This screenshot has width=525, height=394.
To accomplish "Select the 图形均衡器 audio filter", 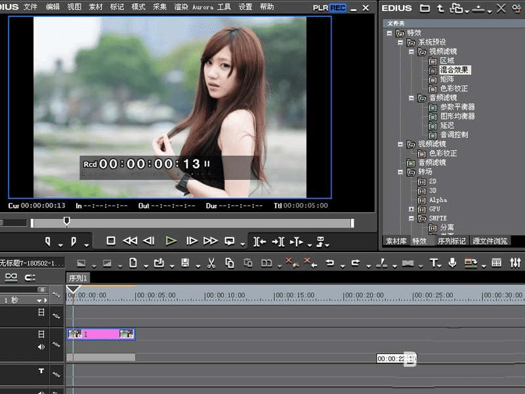I will tap(457, 116).
